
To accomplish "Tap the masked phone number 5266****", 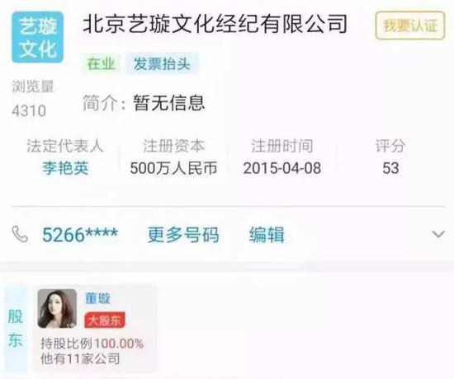I will (80, 235).
